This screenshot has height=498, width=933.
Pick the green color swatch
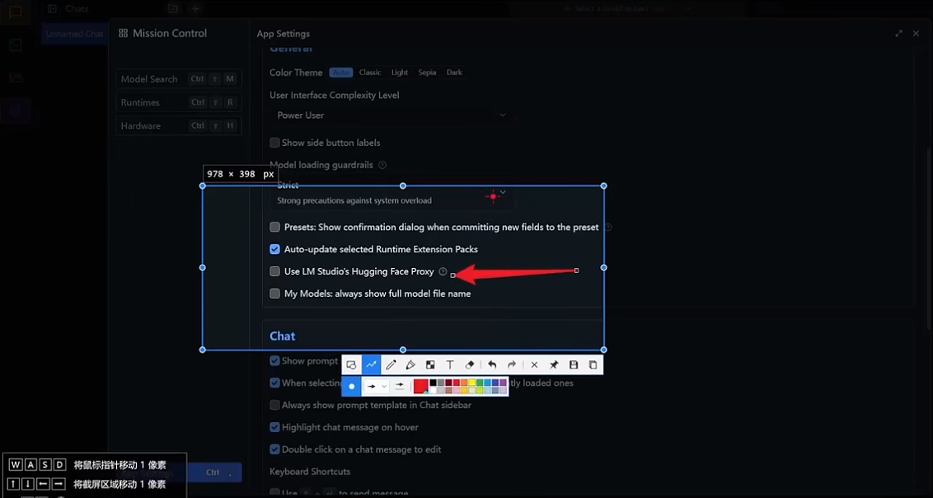click(x=480, y=383)
